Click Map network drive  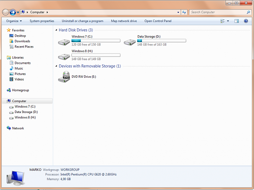coord(124,21)
